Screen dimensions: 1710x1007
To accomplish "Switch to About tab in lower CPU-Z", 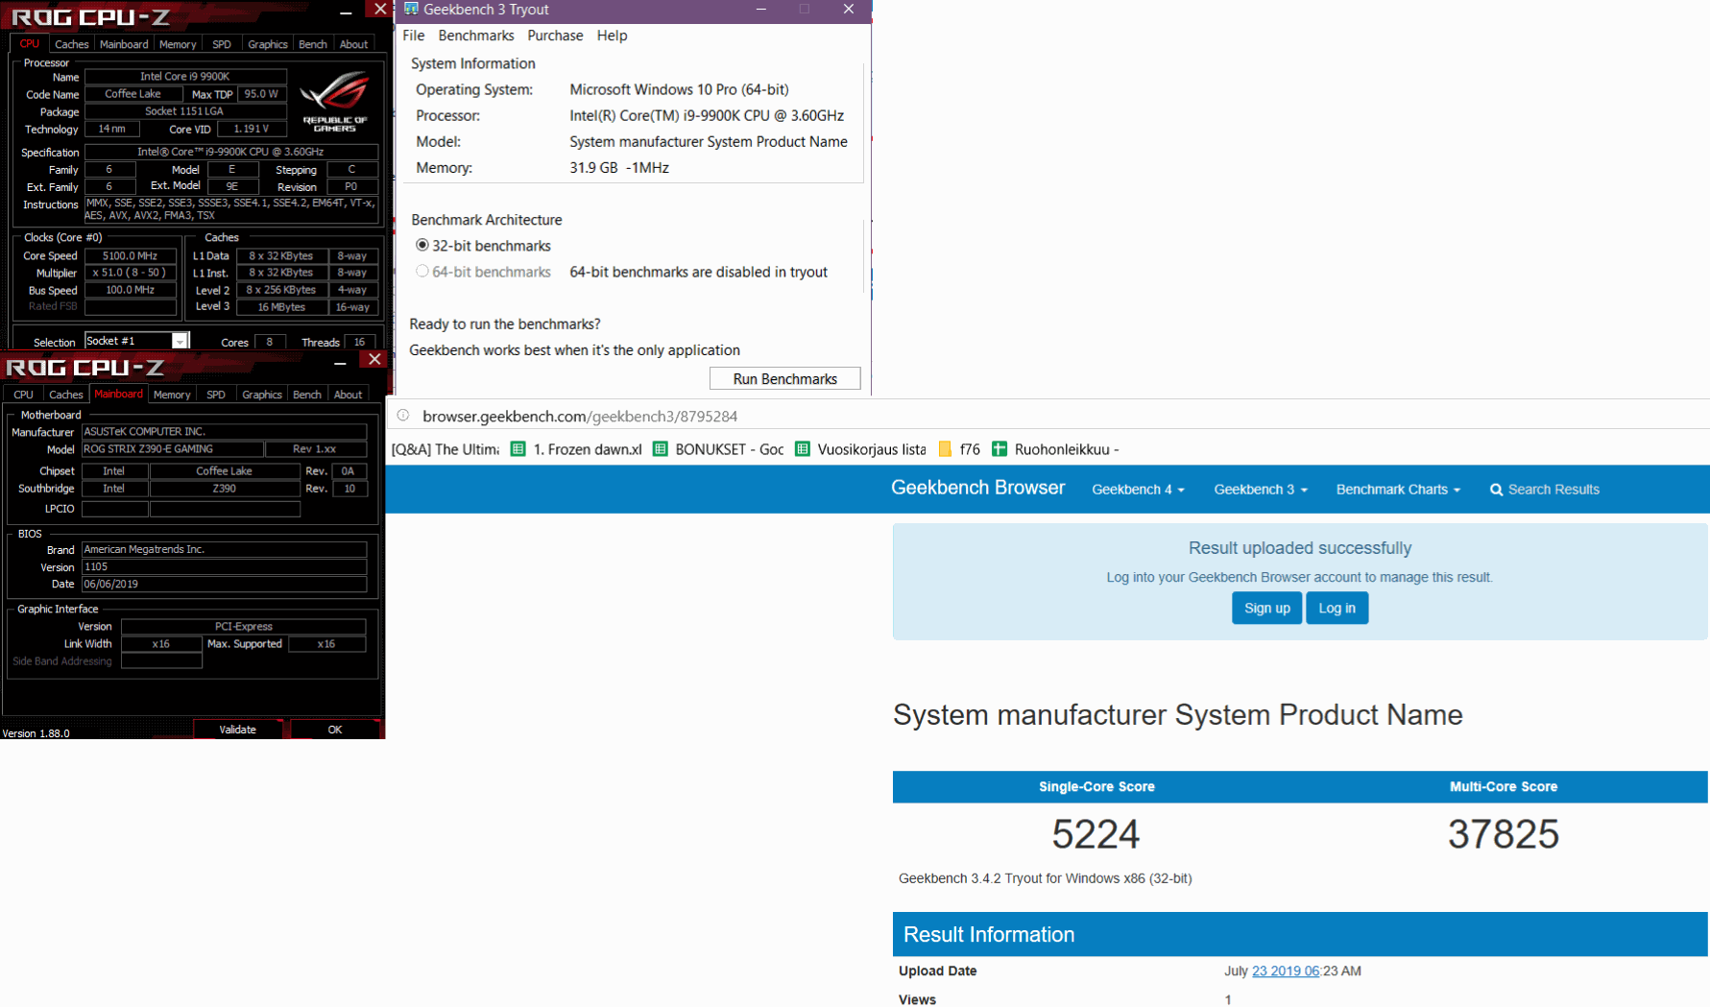I will point(348,395).
